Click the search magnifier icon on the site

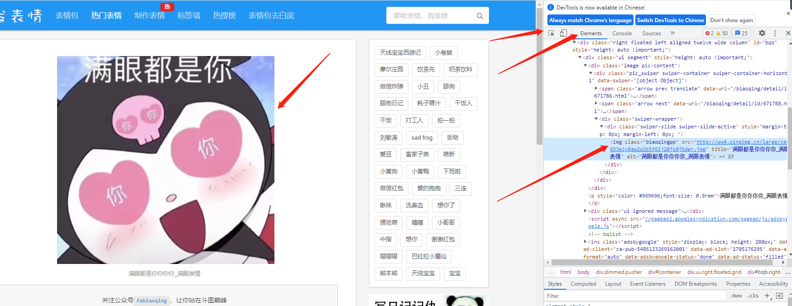[480, 16]
